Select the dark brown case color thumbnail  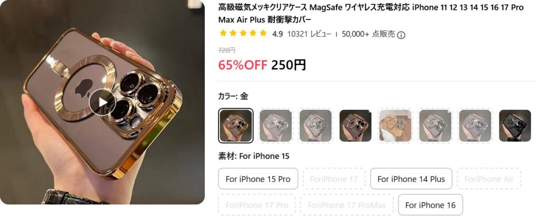(355, 125)
